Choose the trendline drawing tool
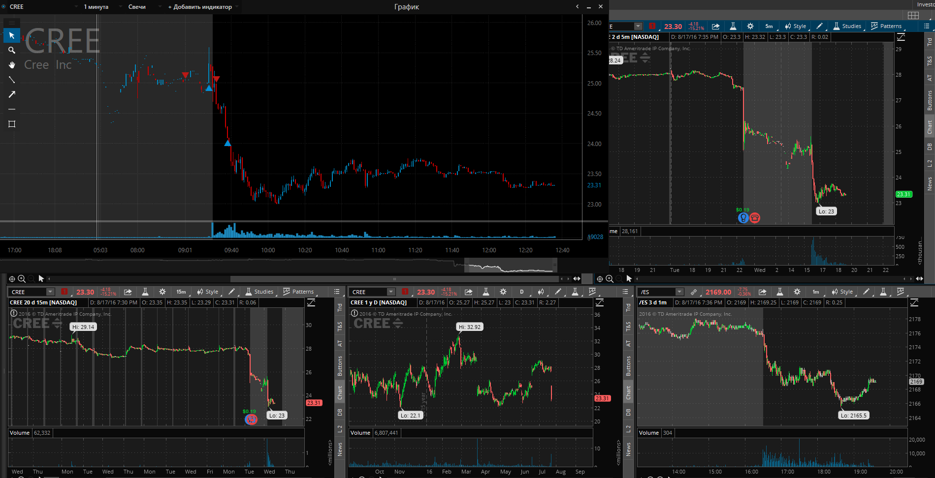 [x=12, y=80]
